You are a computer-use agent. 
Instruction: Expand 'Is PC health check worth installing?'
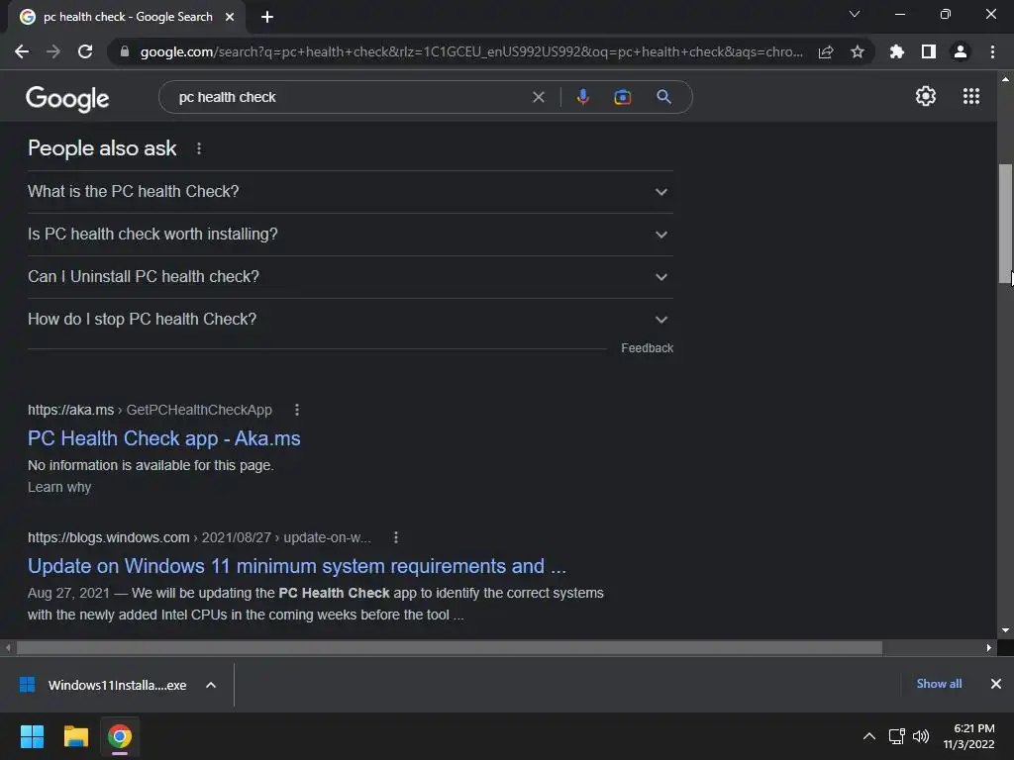pos(350,234)
